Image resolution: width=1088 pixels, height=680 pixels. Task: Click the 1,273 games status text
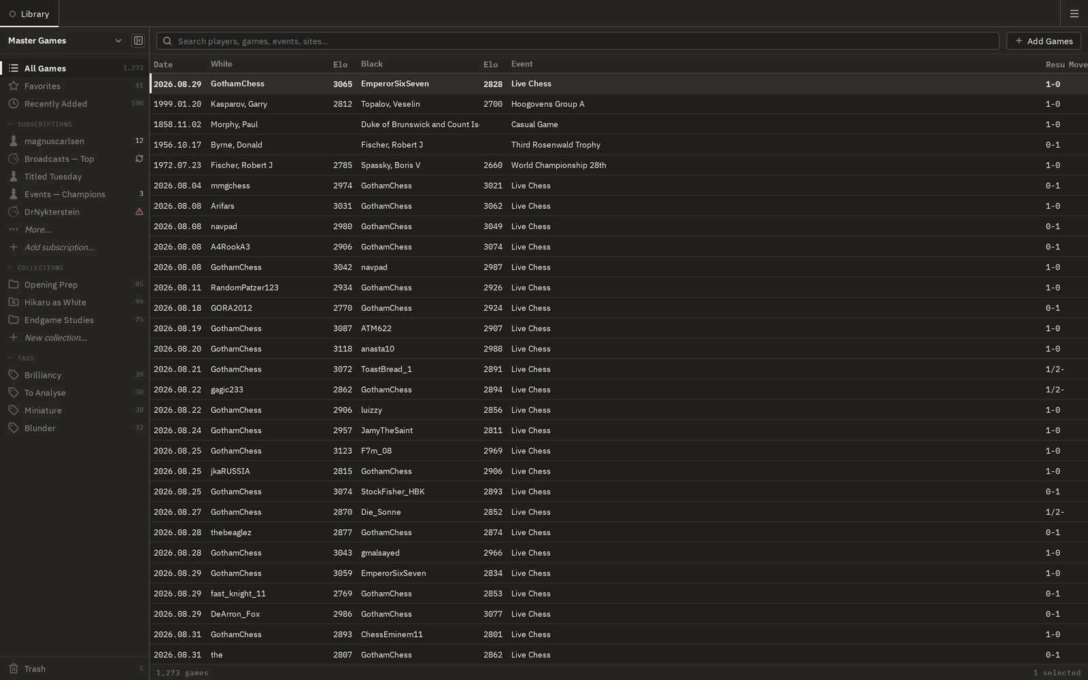coord(182,673)
